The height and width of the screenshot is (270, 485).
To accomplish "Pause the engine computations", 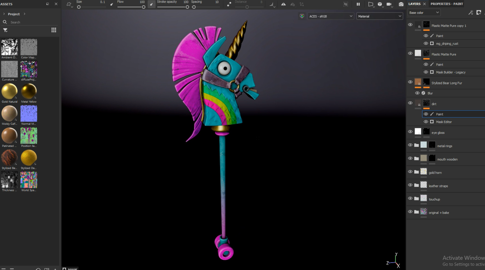I will click(x=358, y=4).
